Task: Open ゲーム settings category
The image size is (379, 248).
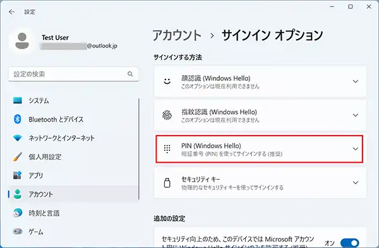Action: tap(73, 232)
